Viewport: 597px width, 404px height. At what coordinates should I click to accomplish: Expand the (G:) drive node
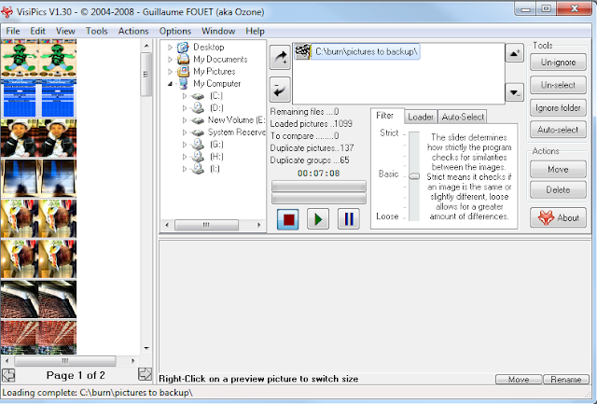pos(185,145)
